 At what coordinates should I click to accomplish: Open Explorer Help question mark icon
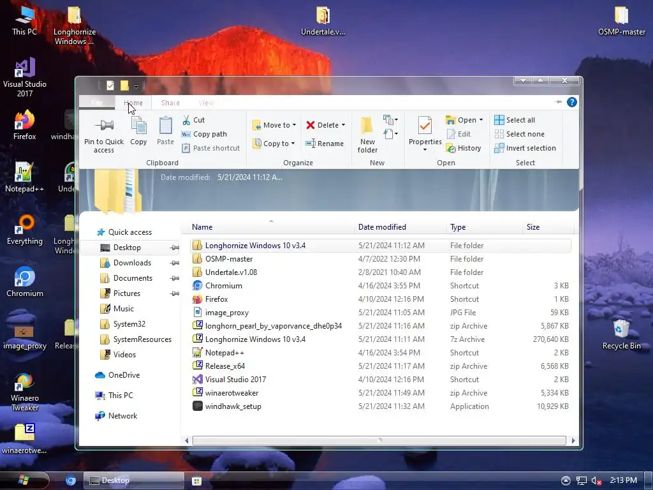572,102
